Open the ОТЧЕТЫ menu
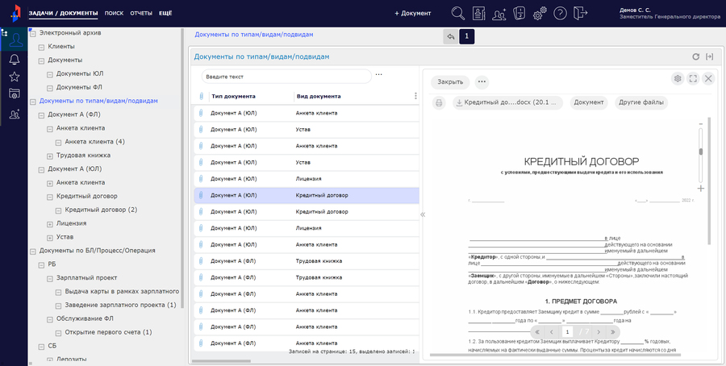Viewport: 726px width, 366px height. click(140, 14)
